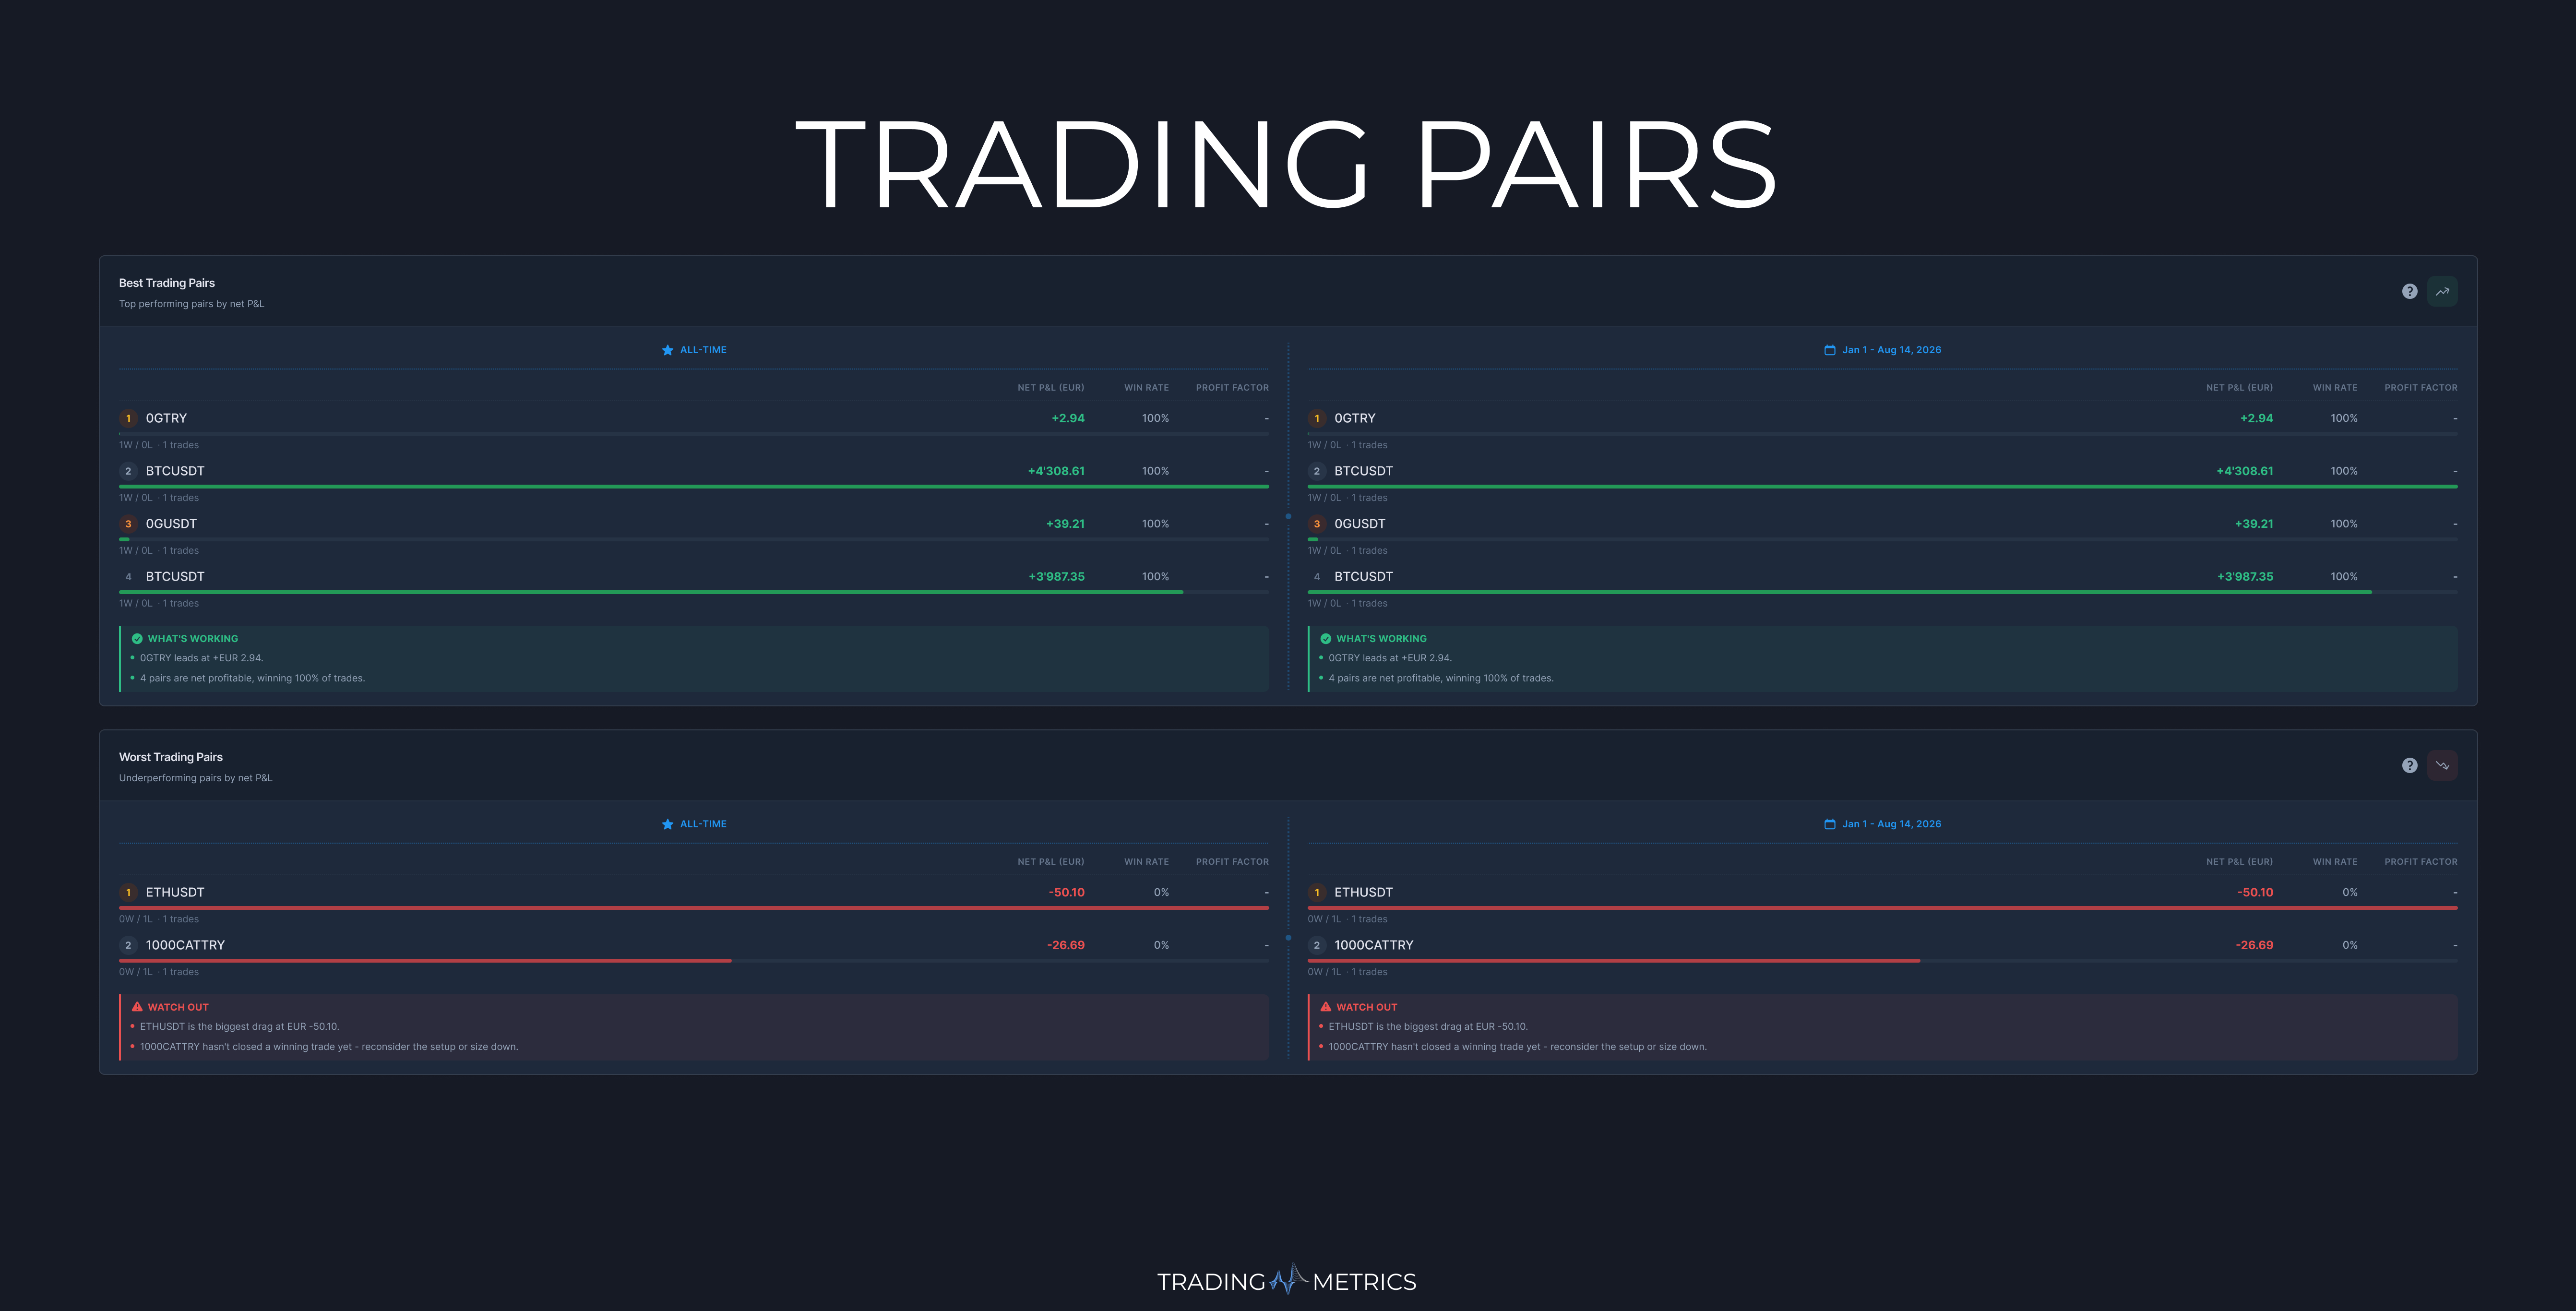Click all-time ETHUSDT red loss bar
Viewport: 2576px width, 1311px height.
694,907
